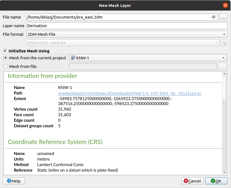Toggle the Initialize Mesh Using checkbox
This screenshot has width=231, height=188.
coord(5,51)
